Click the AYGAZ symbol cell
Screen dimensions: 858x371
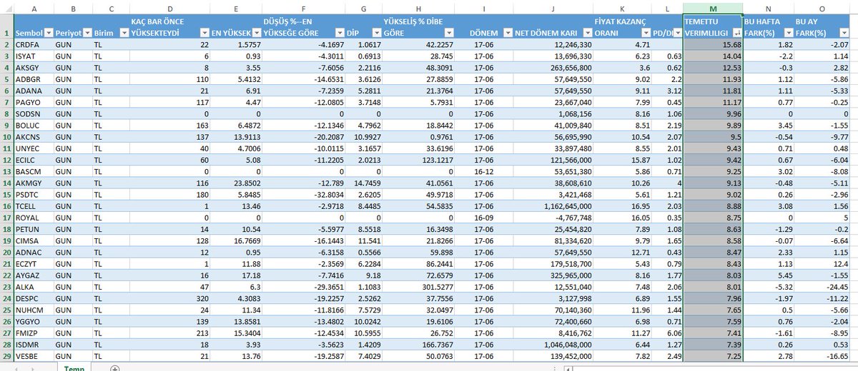[x=36, y=275]
